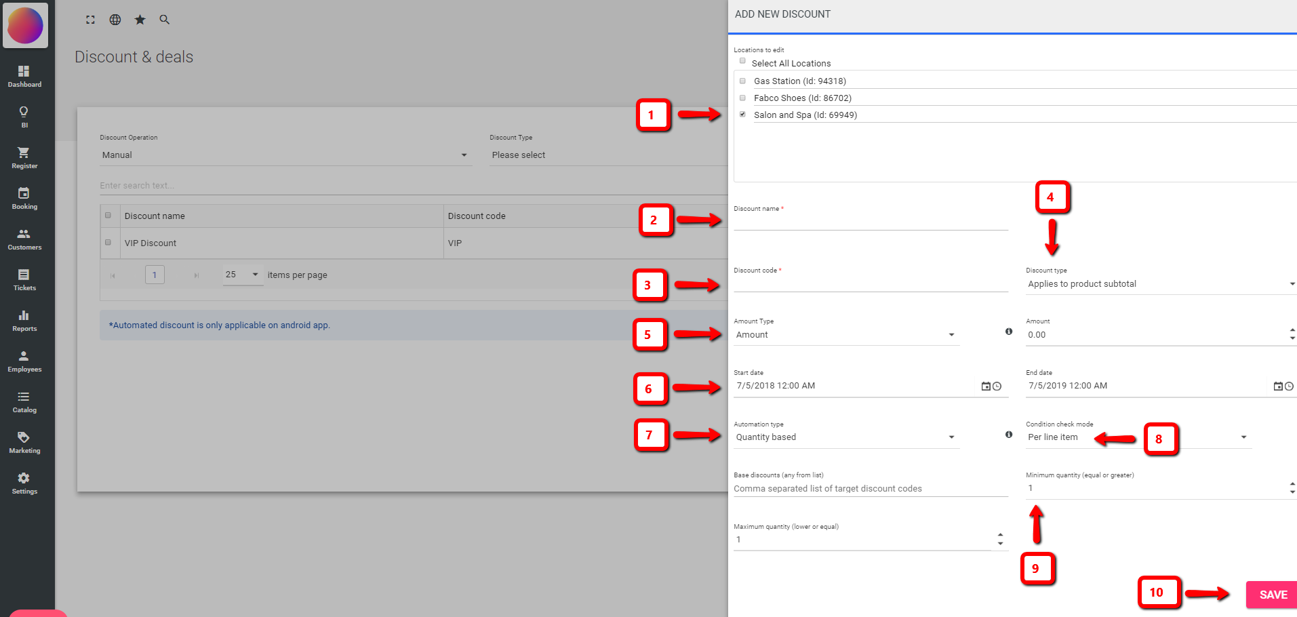Open Automation type Quantity based dropdown

coord(846,437)
